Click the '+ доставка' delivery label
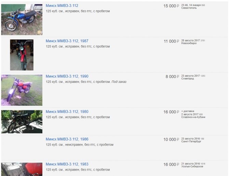 [x=188, y=111]
